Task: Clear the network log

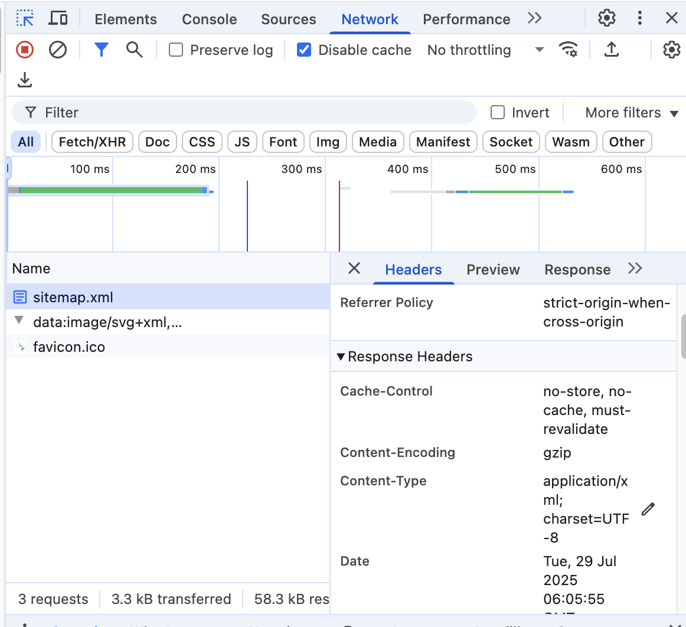Action: [58, 50]
